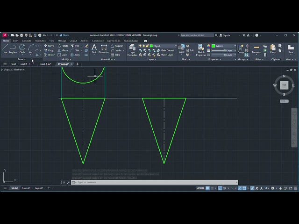Click Sign In
Image resolution: width=299 pixels, height=224 pixels.
[225, 35]
